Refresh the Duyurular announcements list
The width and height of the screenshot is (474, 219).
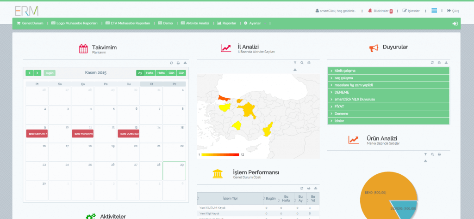pyautogui.click(x=432, y=63)
